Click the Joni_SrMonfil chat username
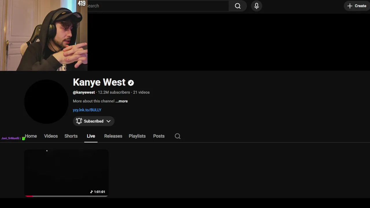Screen dimensions: 370x208 point(10,138)
